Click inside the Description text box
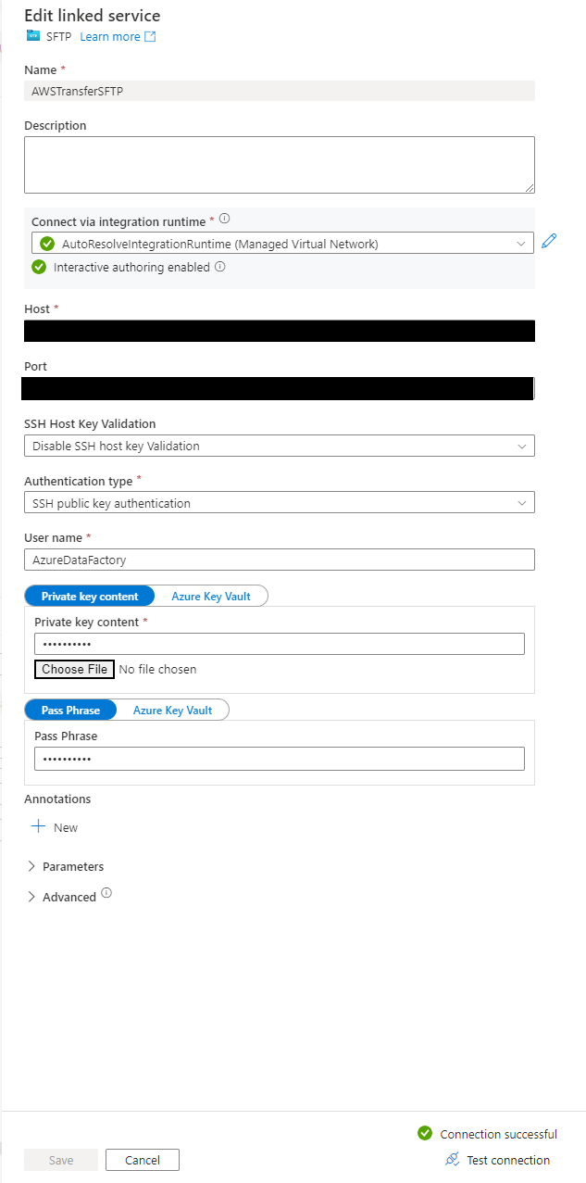Image resolution: width=586 pixels, height=1183 pixels. click(278, 164)
